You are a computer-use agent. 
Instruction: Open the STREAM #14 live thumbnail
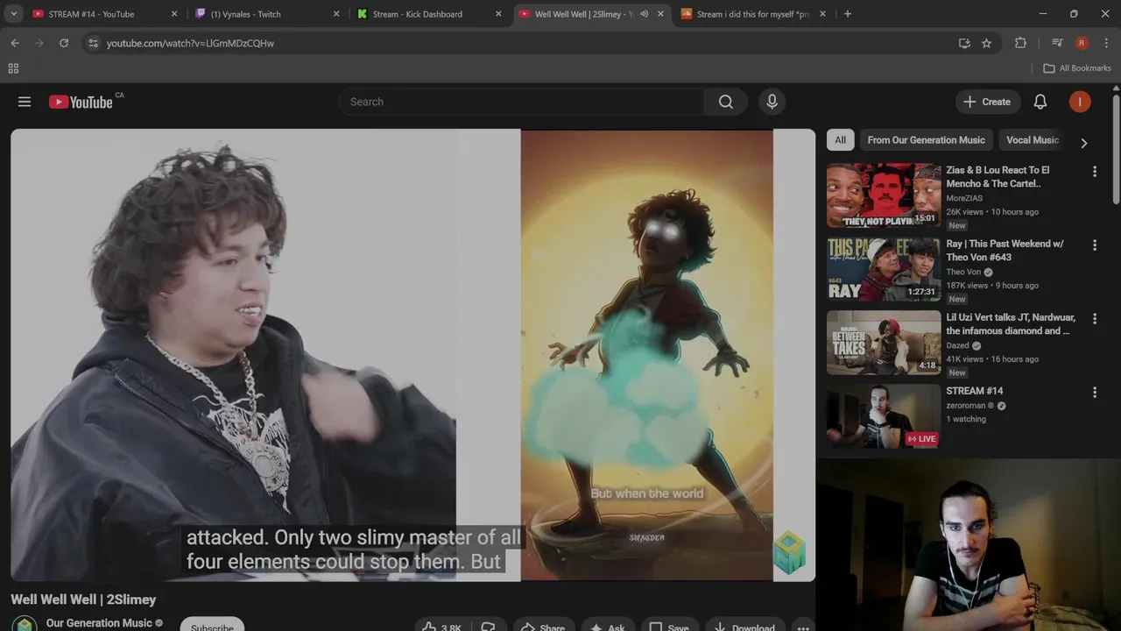884,416
